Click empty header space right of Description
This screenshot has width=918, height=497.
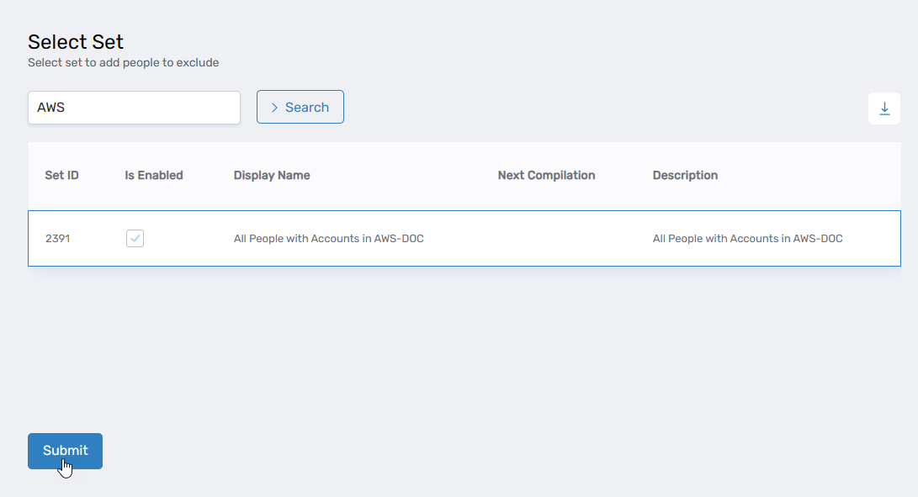coord(808,176)
